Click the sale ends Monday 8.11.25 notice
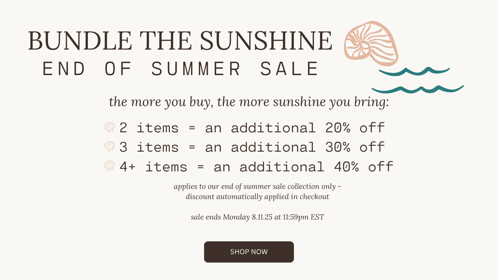Viewport: 498px width, 280px height. [x=257, y=217]
